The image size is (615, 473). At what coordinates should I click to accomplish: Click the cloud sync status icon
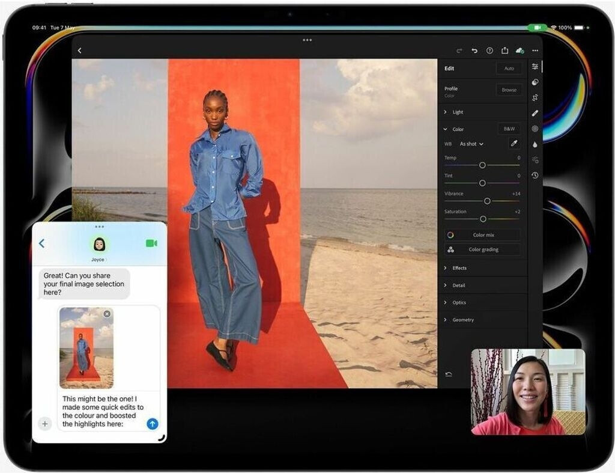520,51
